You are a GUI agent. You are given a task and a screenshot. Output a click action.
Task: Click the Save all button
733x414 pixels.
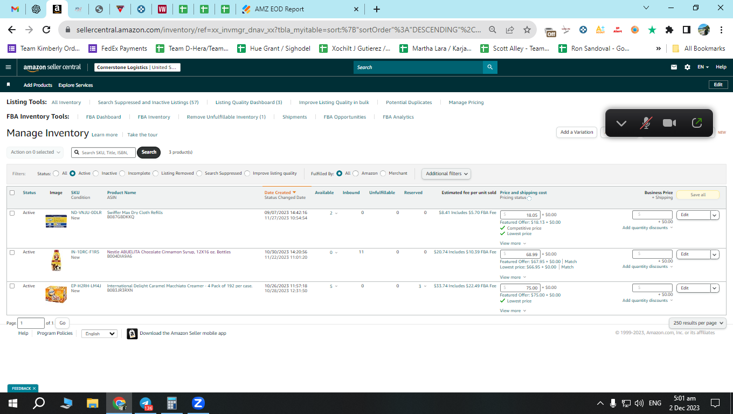(698, 195)
